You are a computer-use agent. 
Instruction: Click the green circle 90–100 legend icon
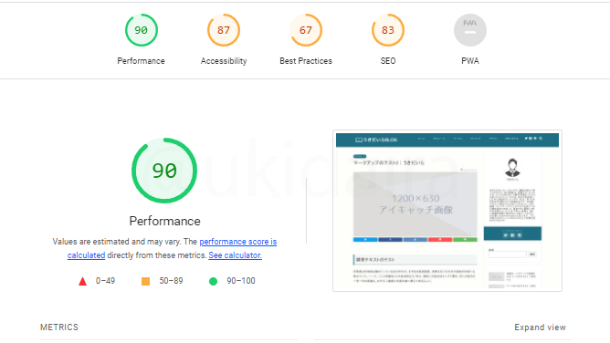click(213, 281)
